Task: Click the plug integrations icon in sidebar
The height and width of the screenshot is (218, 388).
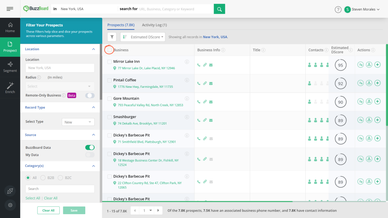Action: coord(10,191)
